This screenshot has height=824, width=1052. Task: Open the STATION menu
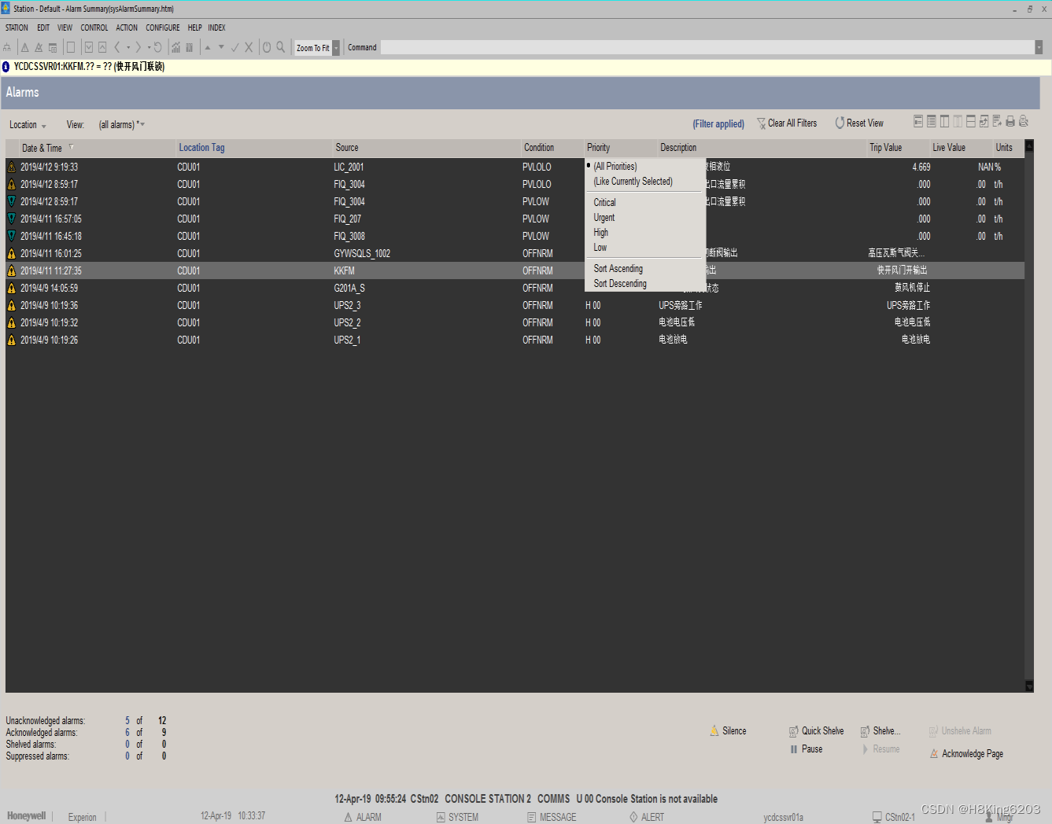[17, 28]
